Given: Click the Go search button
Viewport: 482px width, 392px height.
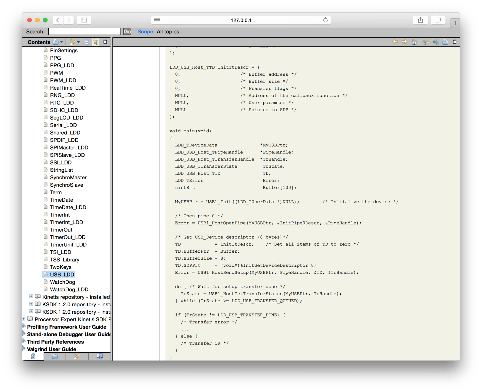Looking at the screenshot, I should pos(127,32).
